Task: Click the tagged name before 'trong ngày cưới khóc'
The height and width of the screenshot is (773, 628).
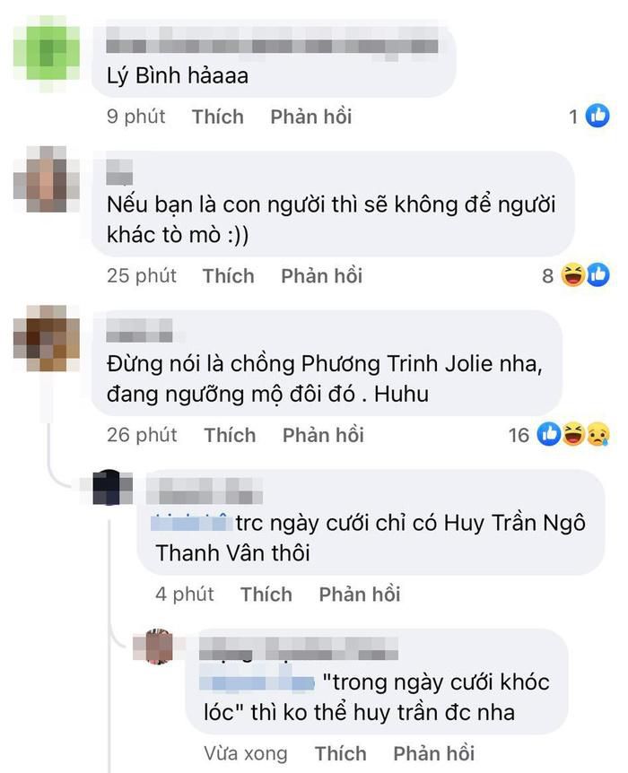Action: click(x=257, y=682)
